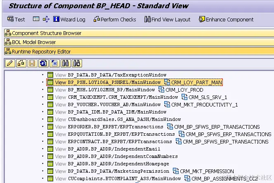Click switch icon before CRM_MKT_PERMISSION
Image resolution: width=274 pixels, height=183 pixels.
click(176, 171)
